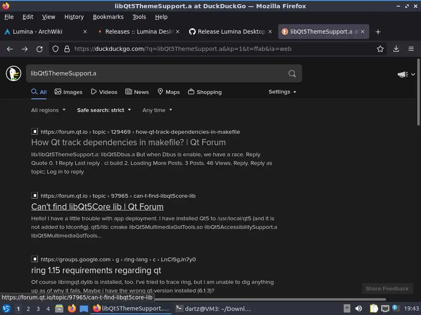
Task: Open the network monitor tray icon
Action: click(385, 309)
